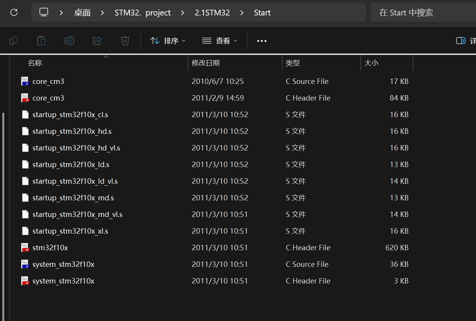Sort by the 大小 column header

pyautogui.click(x=371, y=63)
